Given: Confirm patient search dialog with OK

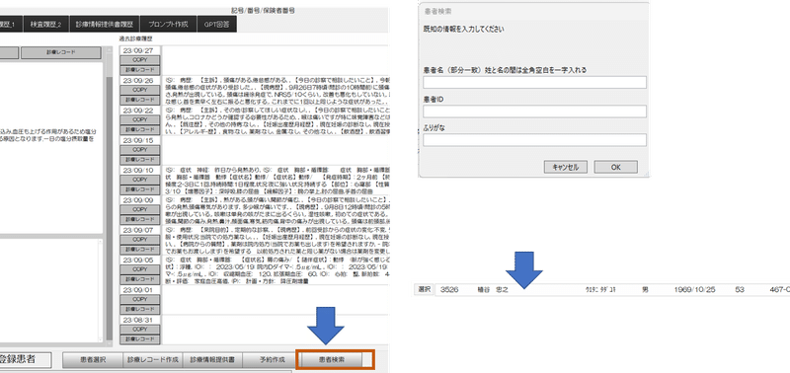Looking at the screenshot, I should pyautogui.click(x=615, y=167).
